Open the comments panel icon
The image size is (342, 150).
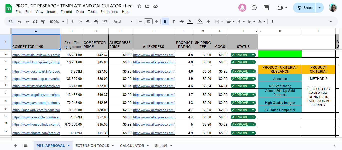click(x=266, y=8)
